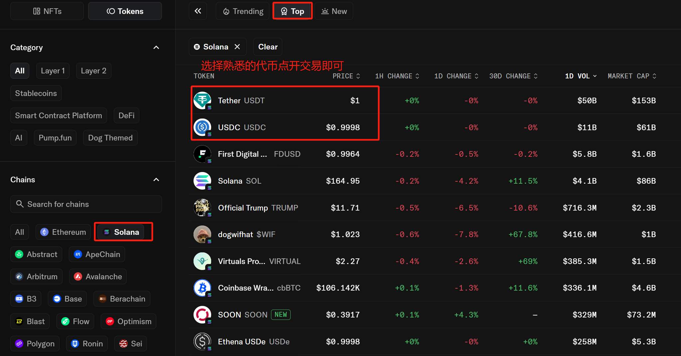
Task: Click the Tether USDT token logo
Action: coord(203,100)
